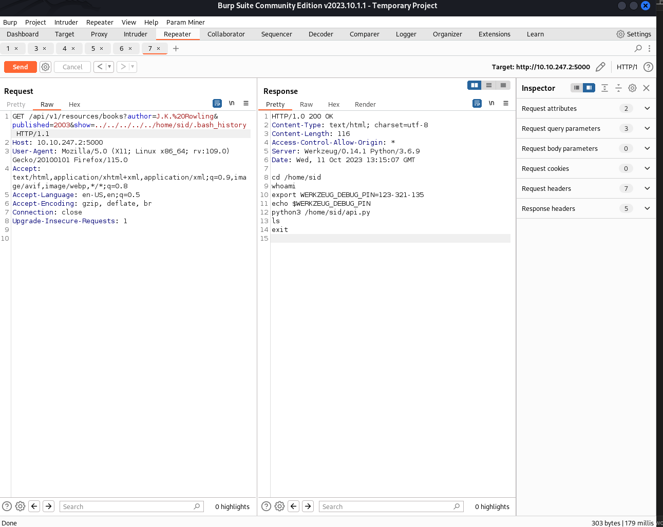This screenshot has width=663, height=527.
Task: Open the forward history dropdown arrow
Action: pos(132,67)
